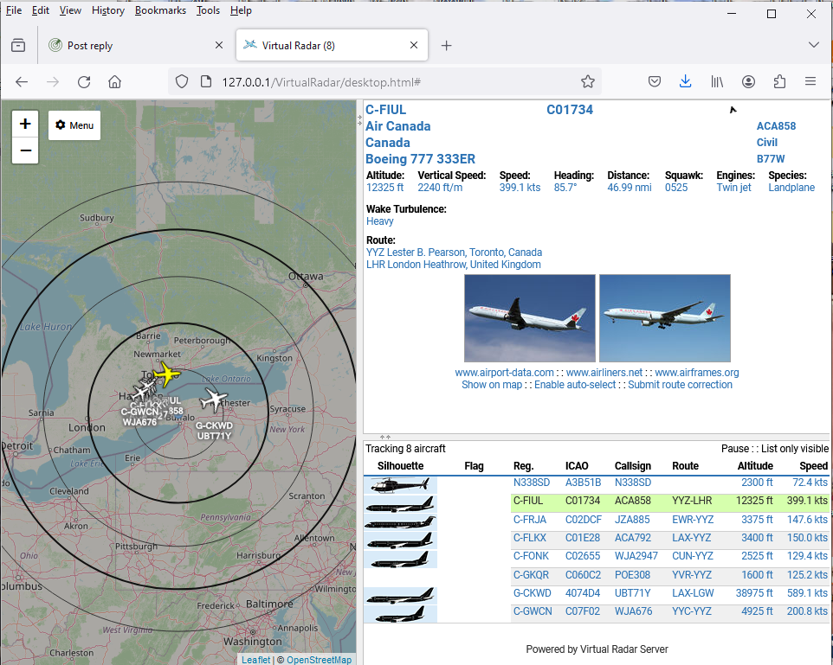
Task: Click the silhouette in the C-FONK row
Action: coord(400,559)
